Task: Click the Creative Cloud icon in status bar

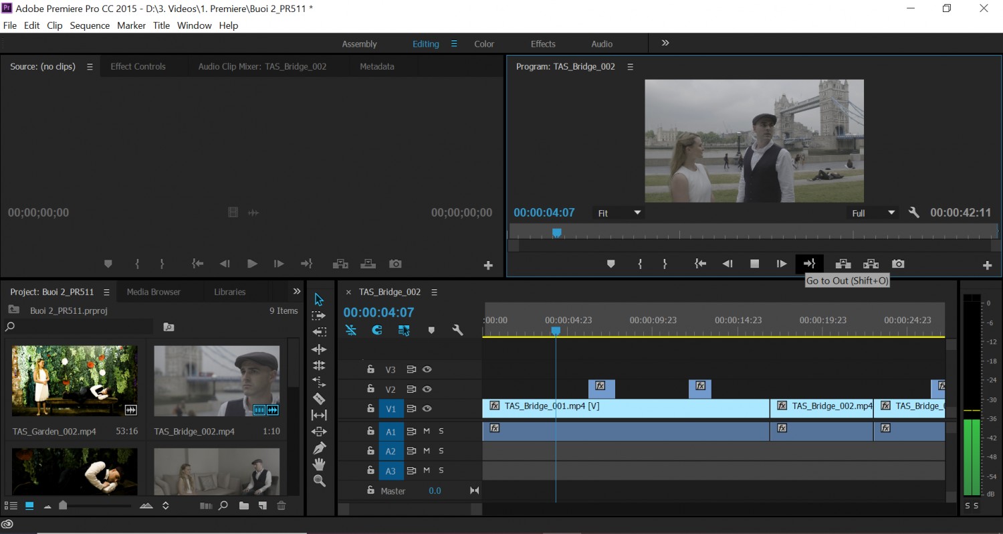Action: 7,525
